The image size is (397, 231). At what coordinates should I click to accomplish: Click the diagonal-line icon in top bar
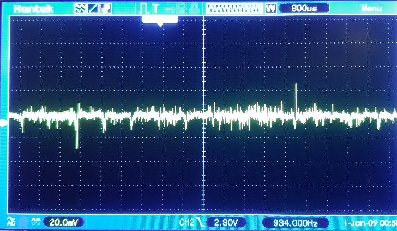click(x=93, y=9)
